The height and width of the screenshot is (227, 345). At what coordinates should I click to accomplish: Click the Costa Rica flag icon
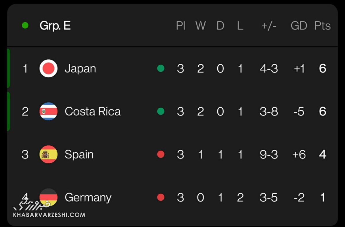point(48,111)
